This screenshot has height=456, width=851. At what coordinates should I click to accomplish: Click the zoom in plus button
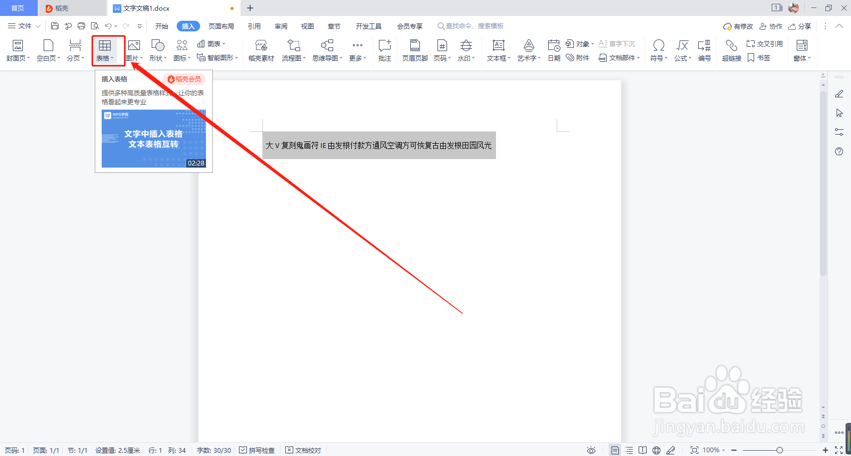[825, 450]
